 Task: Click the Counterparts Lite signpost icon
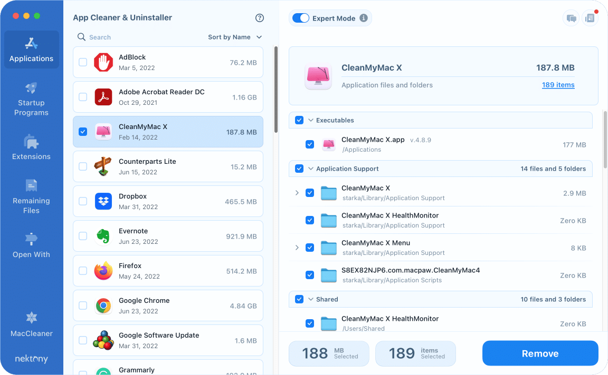point(103,167)
